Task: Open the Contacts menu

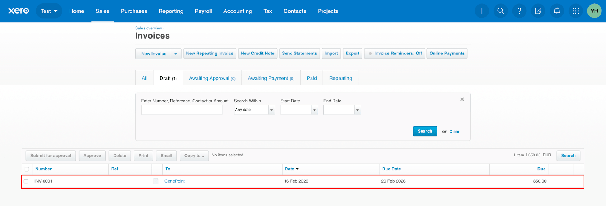Action: (295, 11)
